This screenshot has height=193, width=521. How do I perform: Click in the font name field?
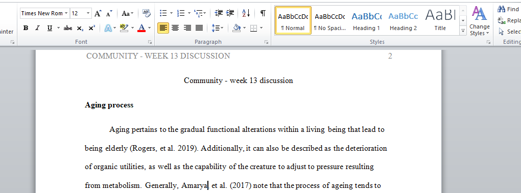pyautogui.click(x=42, y=13)
